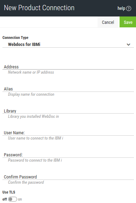The width and height of the screenshot is (136, 203).
Task: Focus the Address input field
Action: [x=68, y=67]
